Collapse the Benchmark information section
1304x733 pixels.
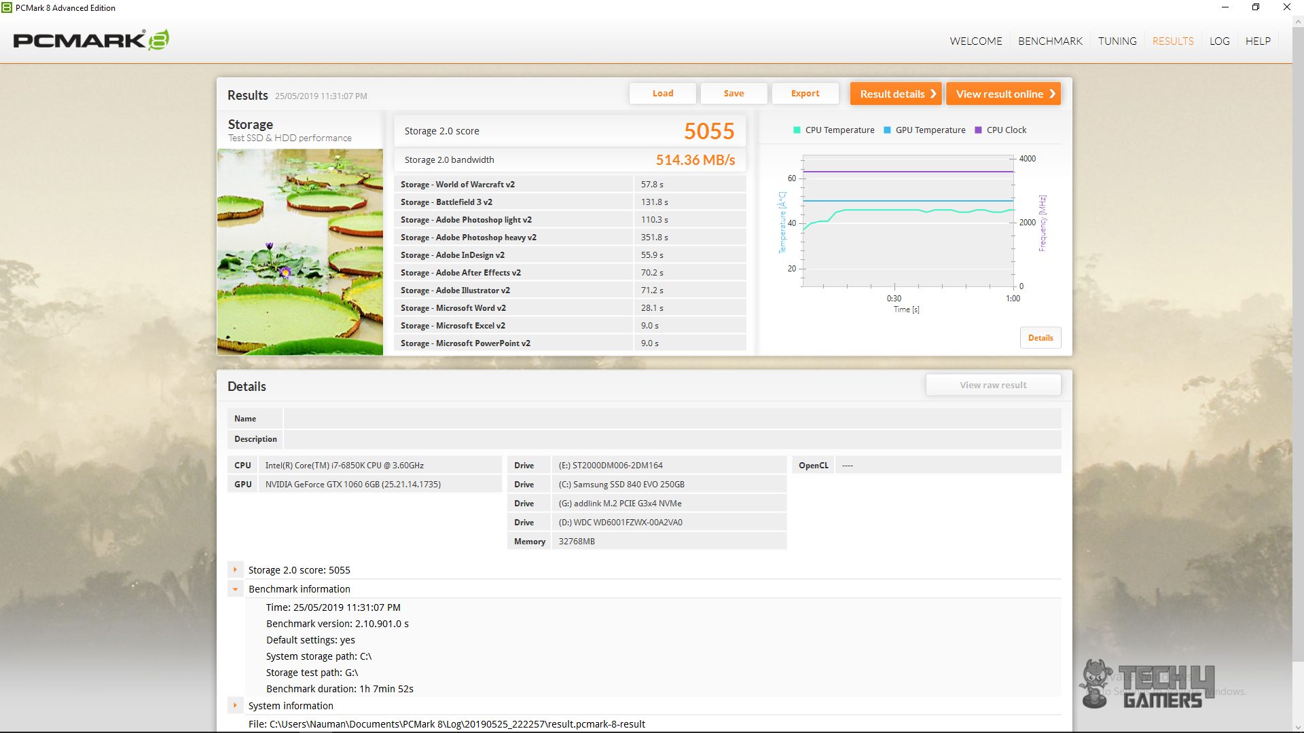(235, 589)
